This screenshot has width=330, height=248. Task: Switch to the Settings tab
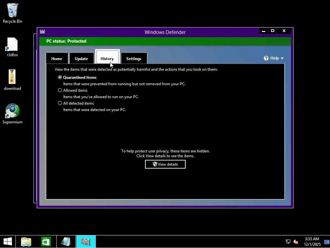(134, 58)
